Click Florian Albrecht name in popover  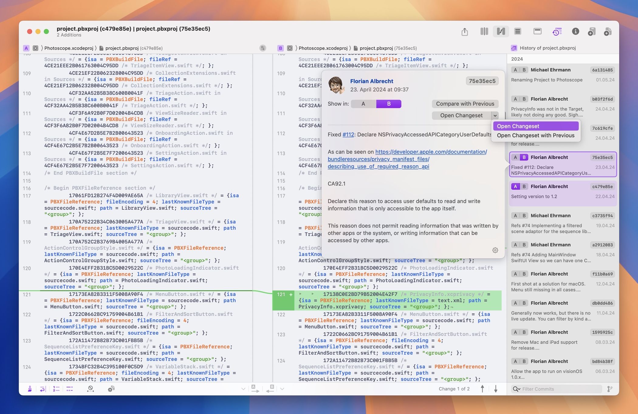(x=372, y=81)
